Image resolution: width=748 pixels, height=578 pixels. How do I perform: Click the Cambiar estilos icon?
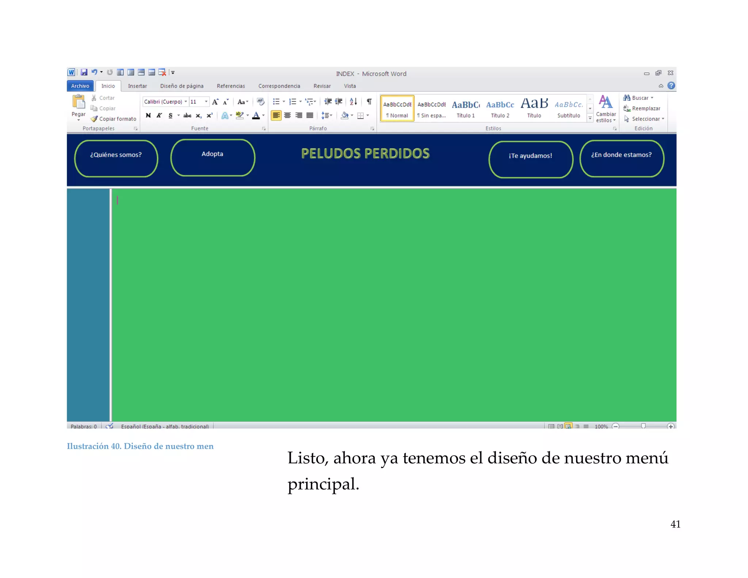[x=606, y=103]
